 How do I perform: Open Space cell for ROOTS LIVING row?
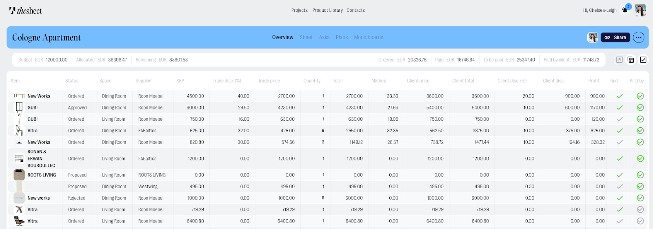coord(113,175)
